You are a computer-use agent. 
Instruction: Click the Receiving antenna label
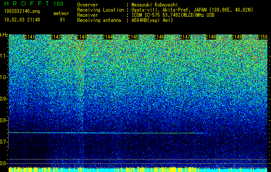click(99, 20)
